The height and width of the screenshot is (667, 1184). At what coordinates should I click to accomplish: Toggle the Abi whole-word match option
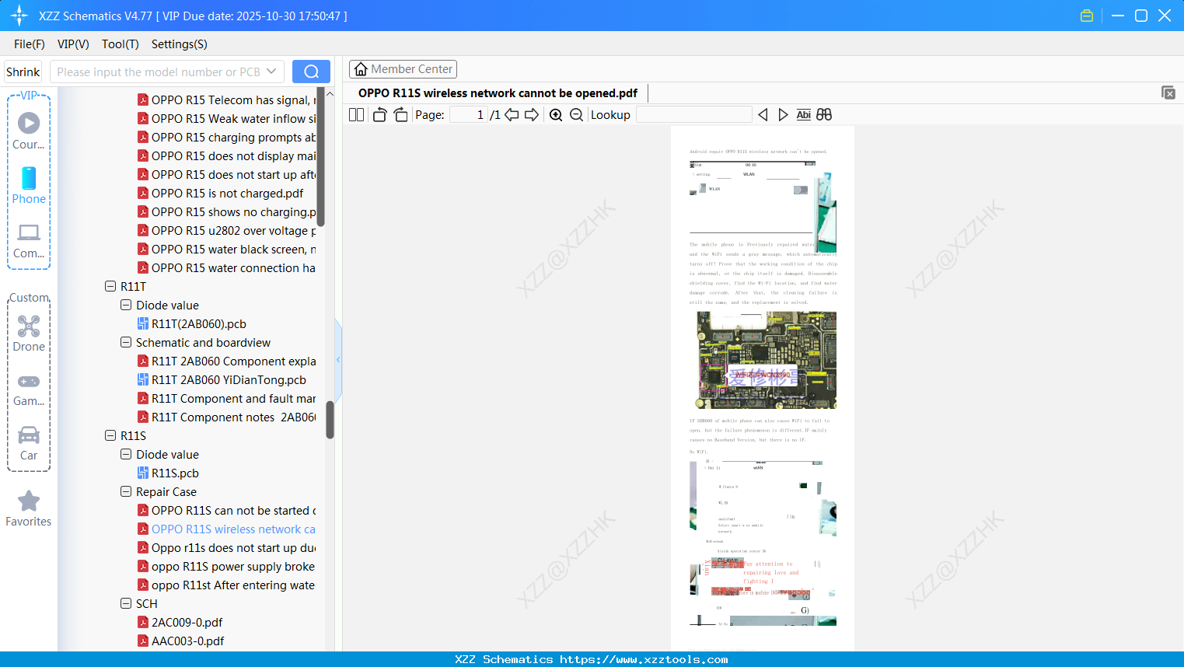click(803, 115)
